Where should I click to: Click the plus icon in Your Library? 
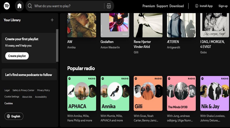(x=52, y=20)
